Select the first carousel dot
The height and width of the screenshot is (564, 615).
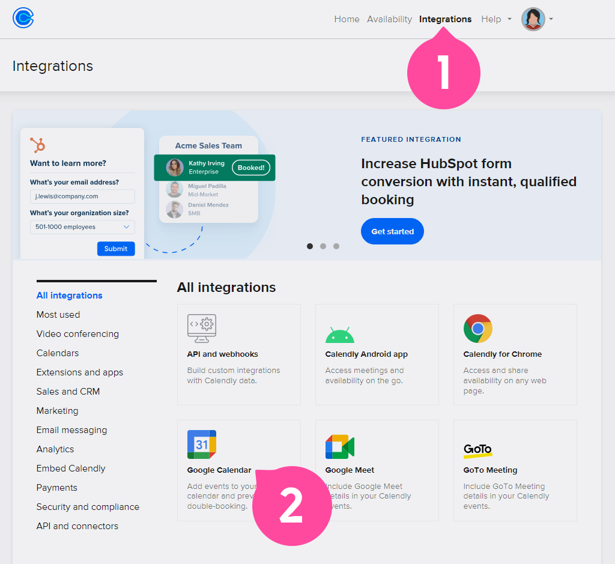click(x=310, y=246)
